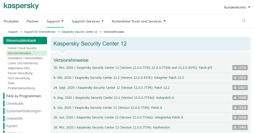
Task: Open the Downloads sidebar section
Action: [x=15, y=103]
